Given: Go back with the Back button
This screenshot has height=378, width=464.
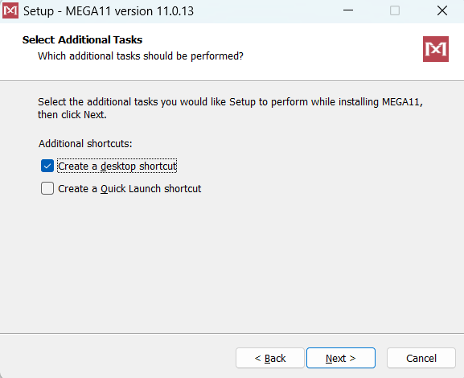Looking at the screenshot, I should [x=270, y=358].
